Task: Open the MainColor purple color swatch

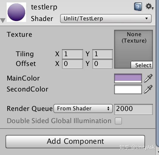Action: tap(128, 78)
